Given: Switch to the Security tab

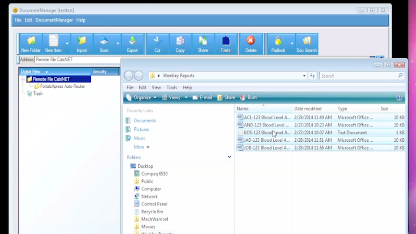Looking at the screenshot, I should click(x=105, y=72).
